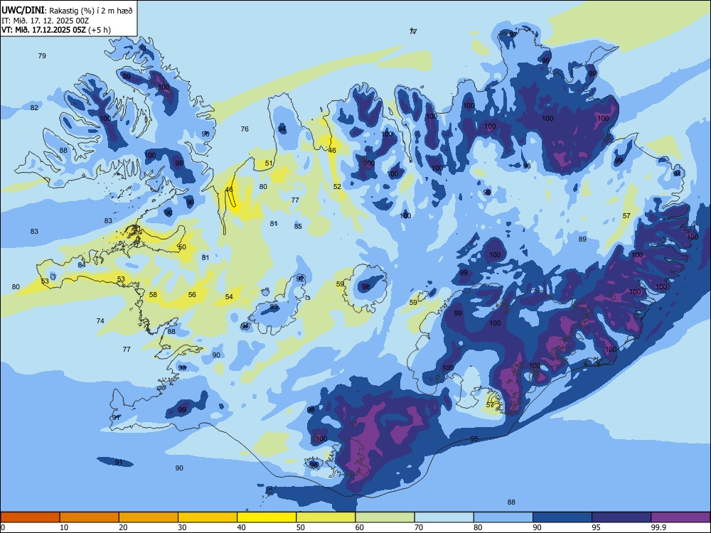The height and width of the screenshot is (533, 711).
Task: Pick the navy 95–99.9 legend swatch
Action: (x=621, y=517)
